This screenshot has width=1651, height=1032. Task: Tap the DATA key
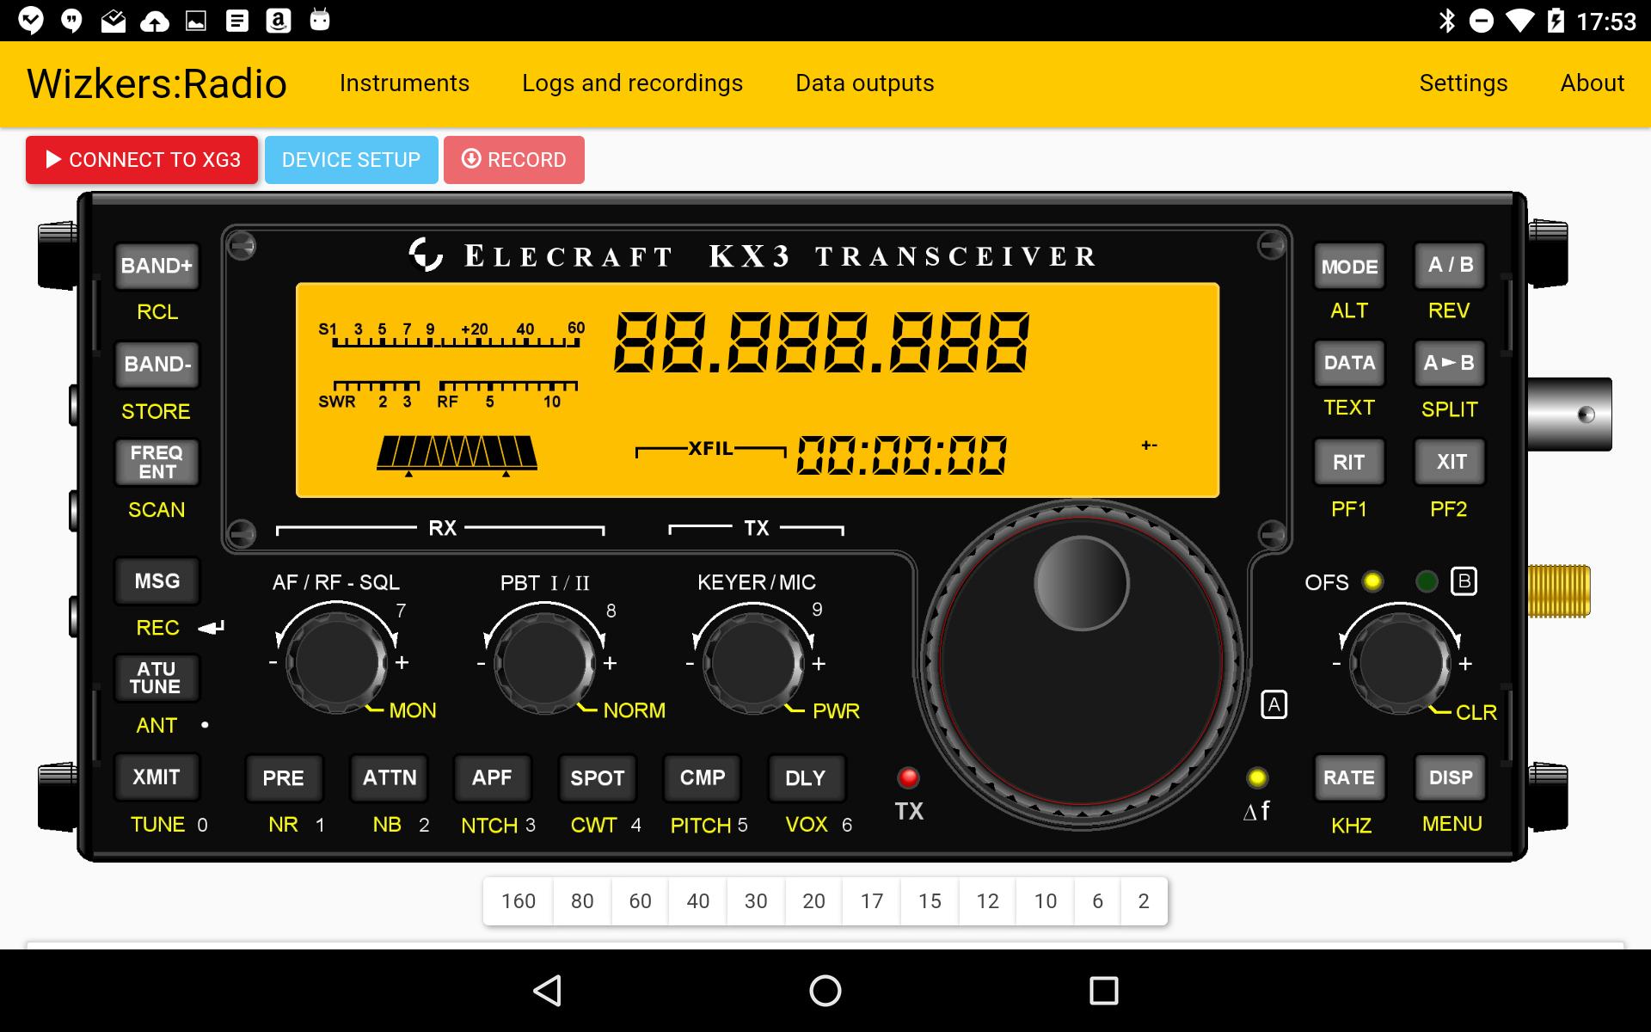click(x=1349, y=363)
